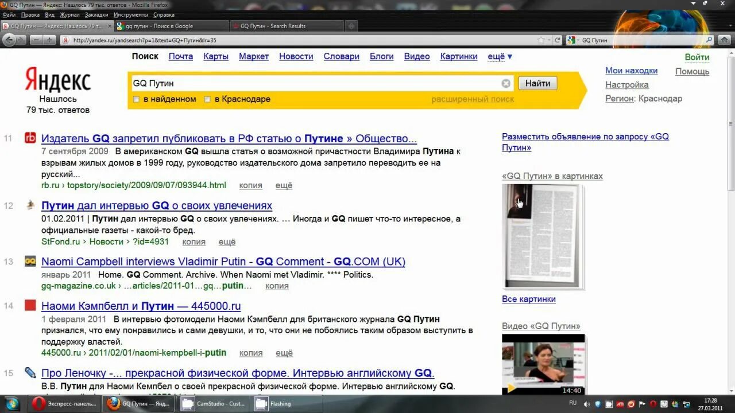
Task: Switch to the 'gq путин - Поиск в Google' tab
Action: (x=172, y=26)
